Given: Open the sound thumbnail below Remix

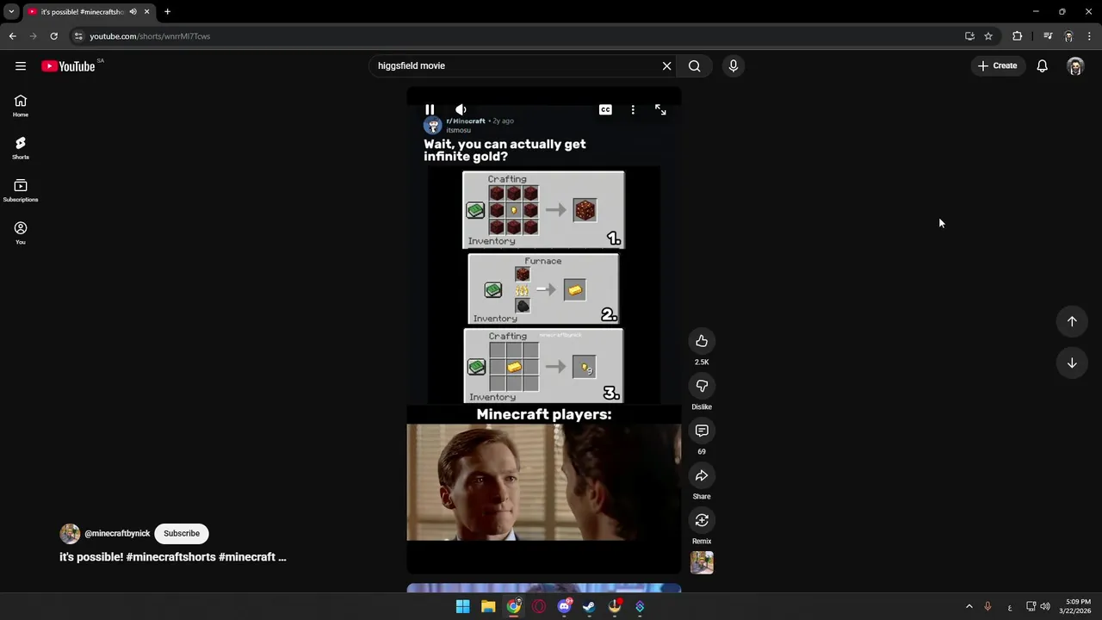Looking at the screenshot, I should [702, 562].
